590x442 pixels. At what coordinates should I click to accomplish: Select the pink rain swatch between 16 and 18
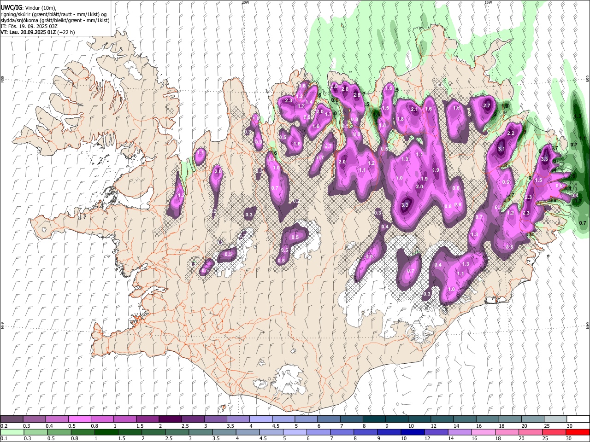coord(484,432)
